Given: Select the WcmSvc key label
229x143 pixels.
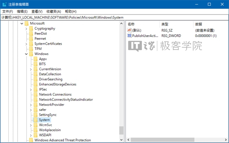Looking at the screenshot, I should pyautogui.click(x=45, y=125).
